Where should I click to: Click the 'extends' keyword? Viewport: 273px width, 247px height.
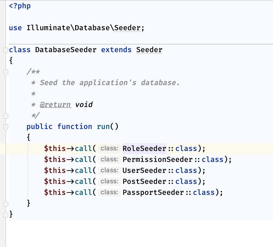116,50
